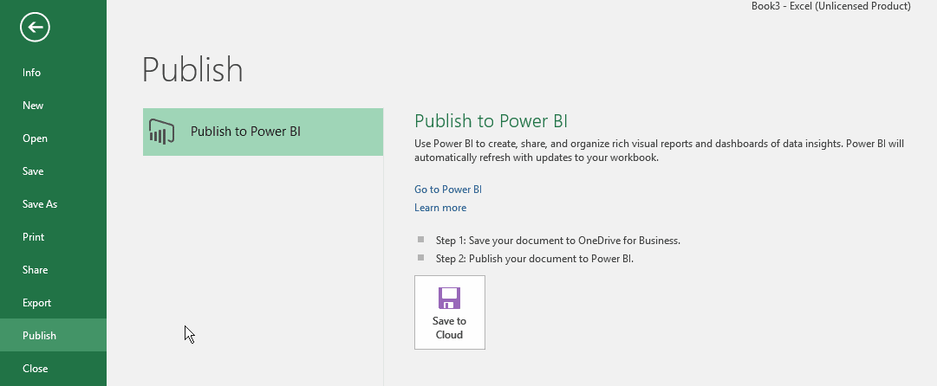Click Save in the left sidebar
This screenshot has width=937, height=386.
(33, 171)
